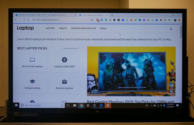Click the Type here to search box
194x125 pixels.
42,105
